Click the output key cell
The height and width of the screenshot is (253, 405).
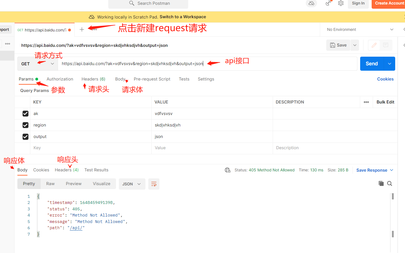[91, 137]
